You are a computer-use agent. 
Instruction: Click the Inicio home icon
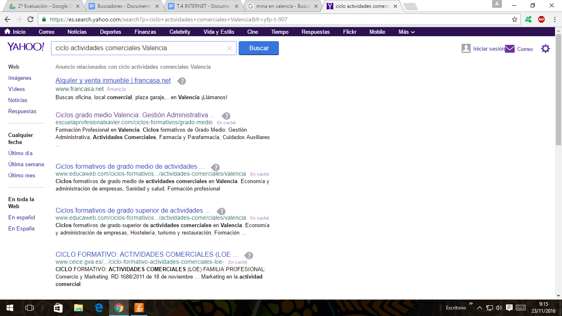coord(7,32)
